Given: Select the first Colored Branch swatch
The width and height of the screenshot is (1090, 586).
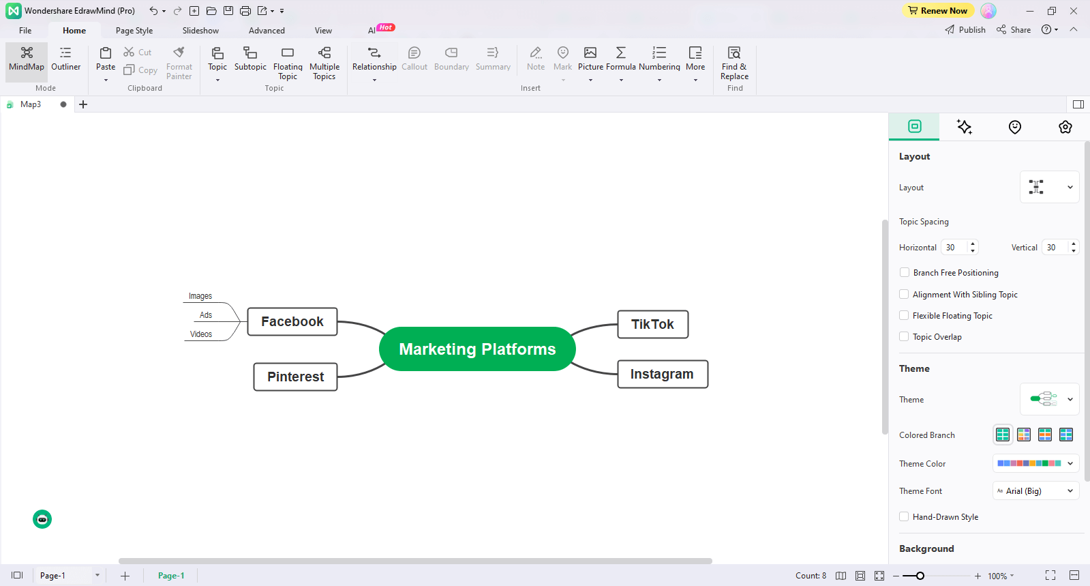Looking at the screenshot, I should [1003, 435].
